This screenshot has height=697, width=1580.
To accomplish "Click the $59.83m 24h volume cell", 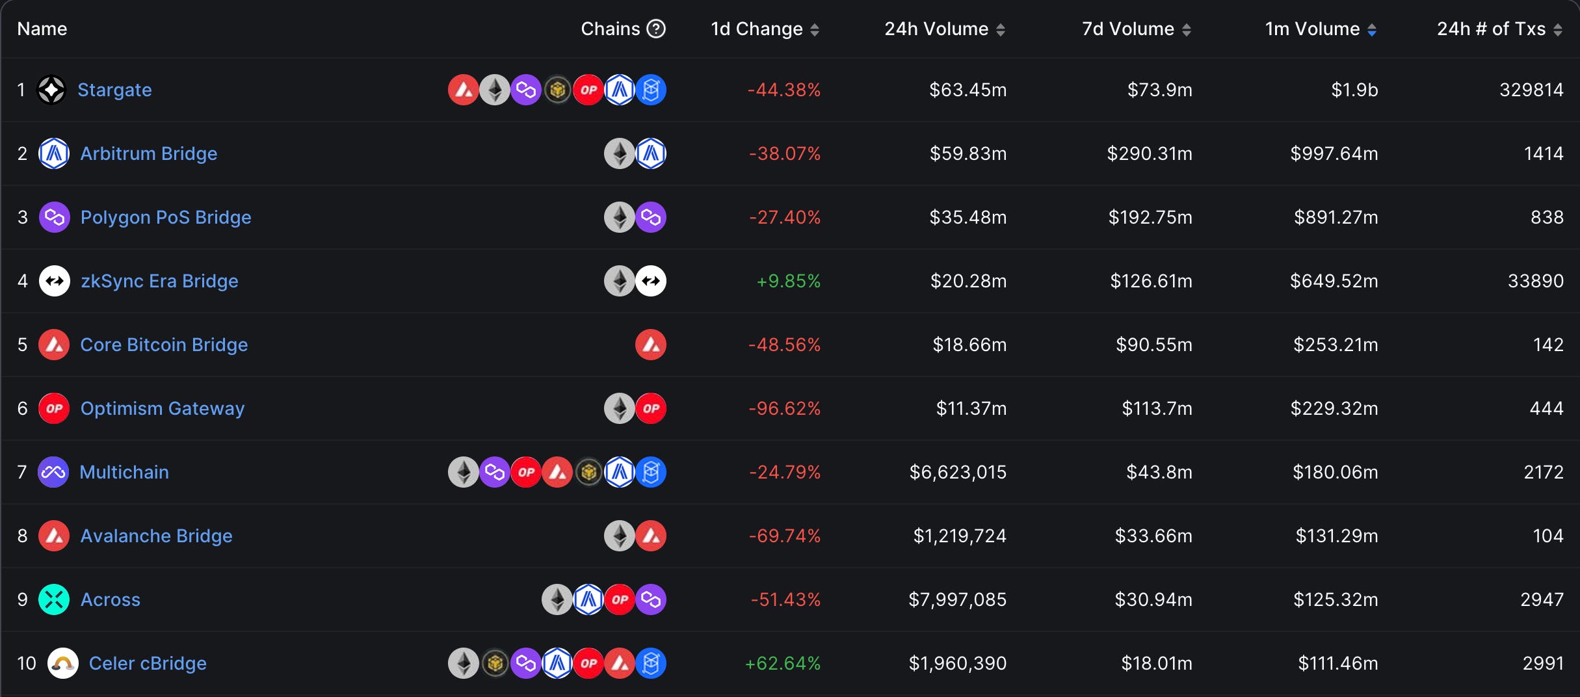I will [968, 153].
